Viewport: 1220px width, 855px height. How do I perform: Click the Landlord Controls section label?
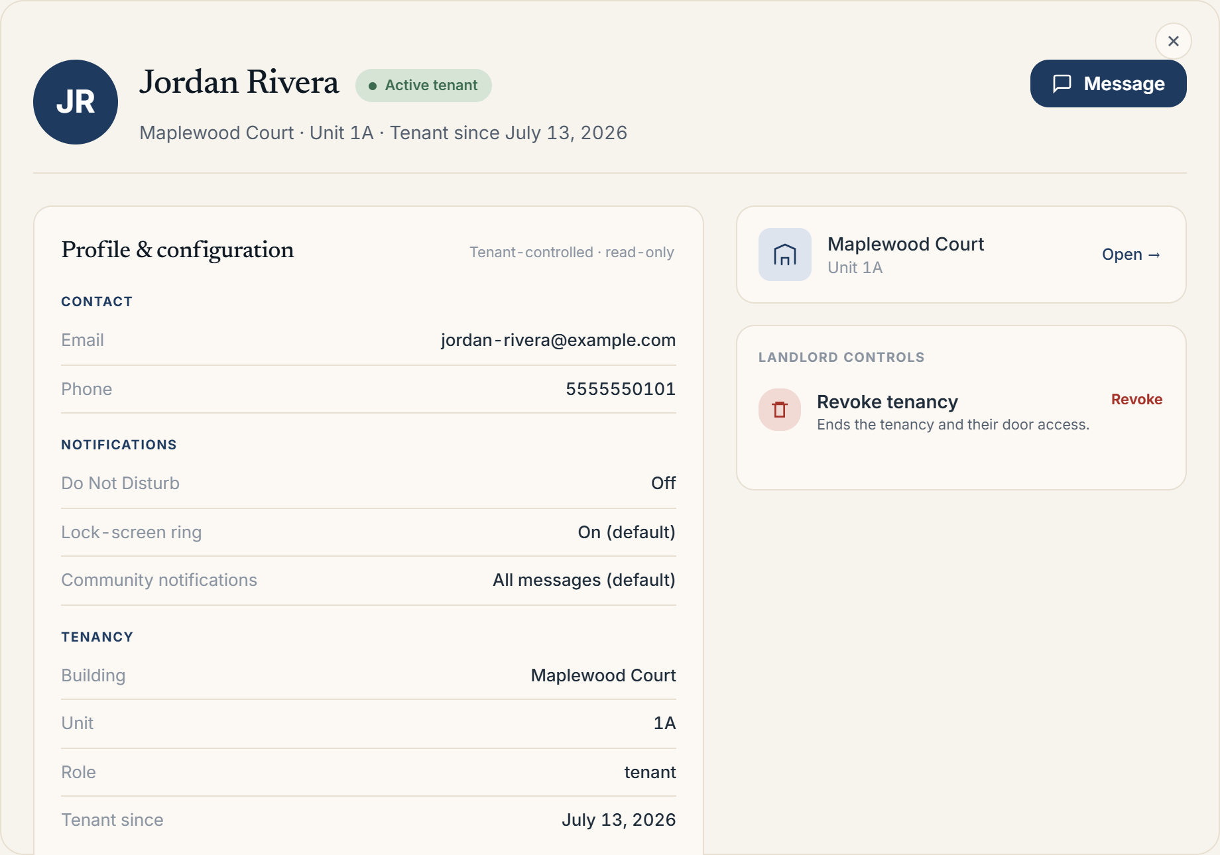[x=841, y=357]
